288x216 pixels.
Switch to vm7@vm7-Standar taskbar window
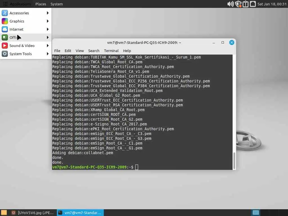tap(80, 213)
